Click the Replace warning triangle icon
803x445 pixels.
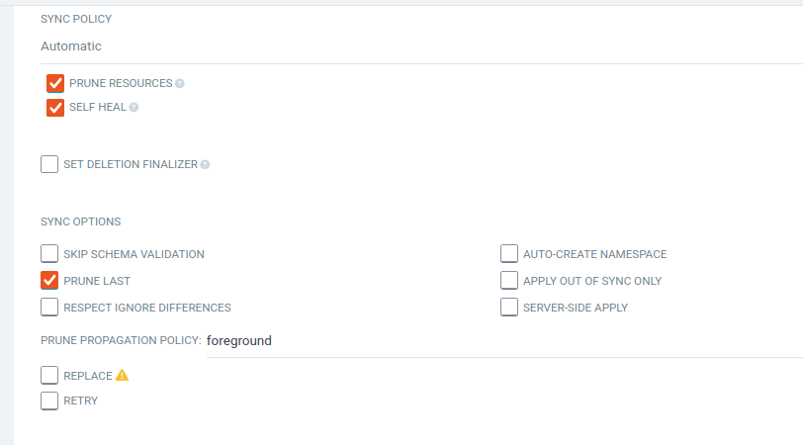coord(122,376)
